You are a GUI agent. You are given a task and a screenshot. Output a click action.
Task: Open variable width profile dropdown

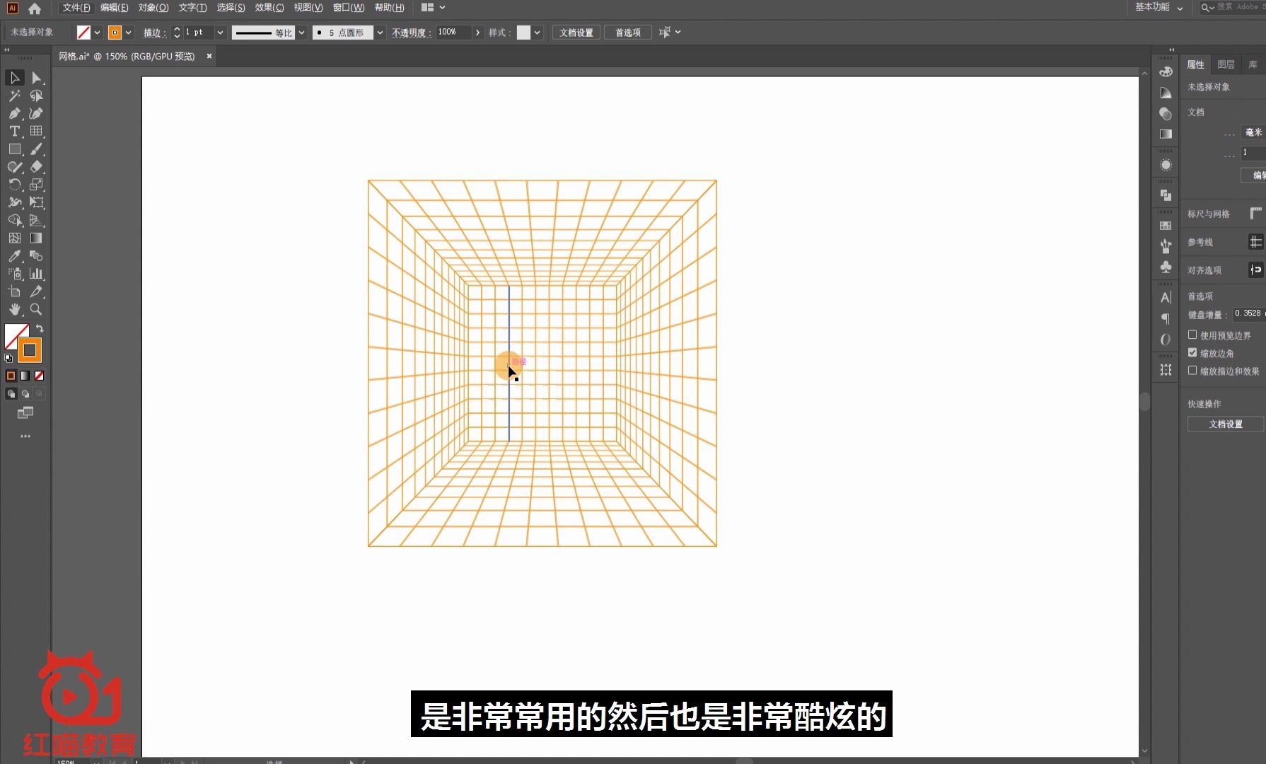[x=301, y=33]
